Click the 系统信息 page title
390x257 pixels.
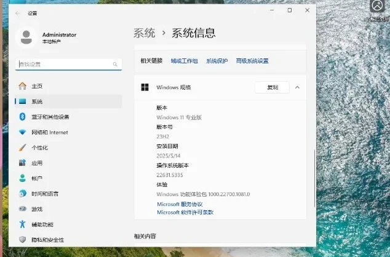coord(194,33)
